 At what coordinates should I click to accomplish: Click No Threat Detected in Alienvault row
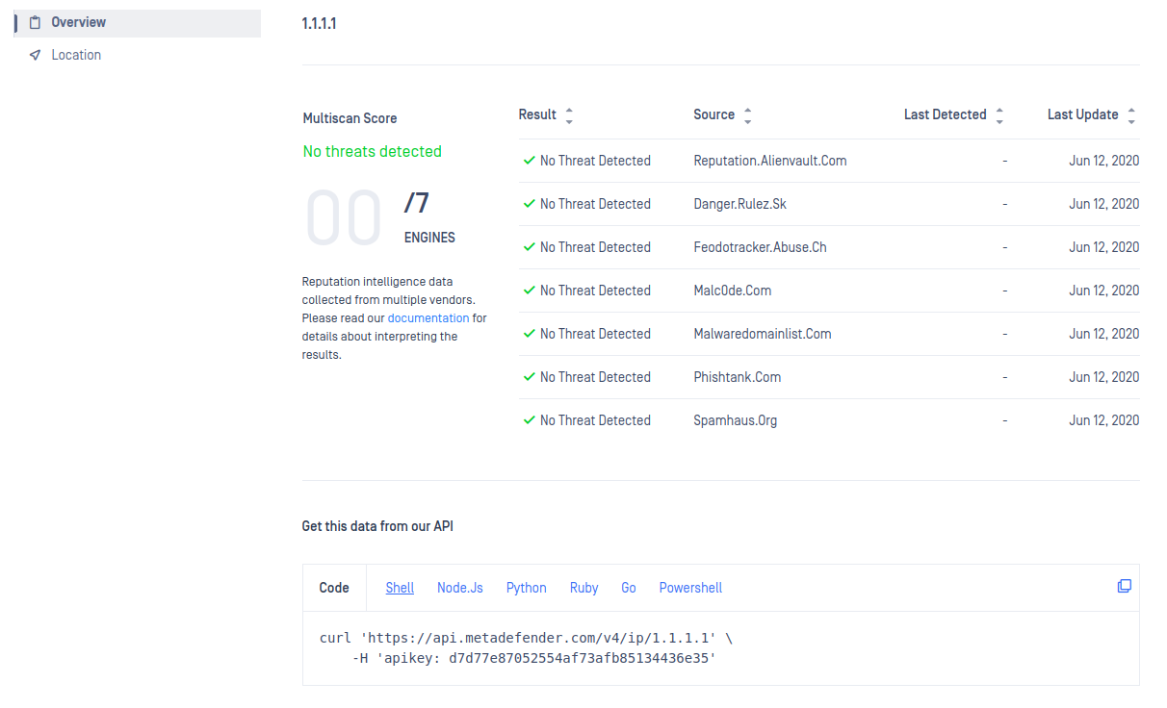tap(595, 161)
